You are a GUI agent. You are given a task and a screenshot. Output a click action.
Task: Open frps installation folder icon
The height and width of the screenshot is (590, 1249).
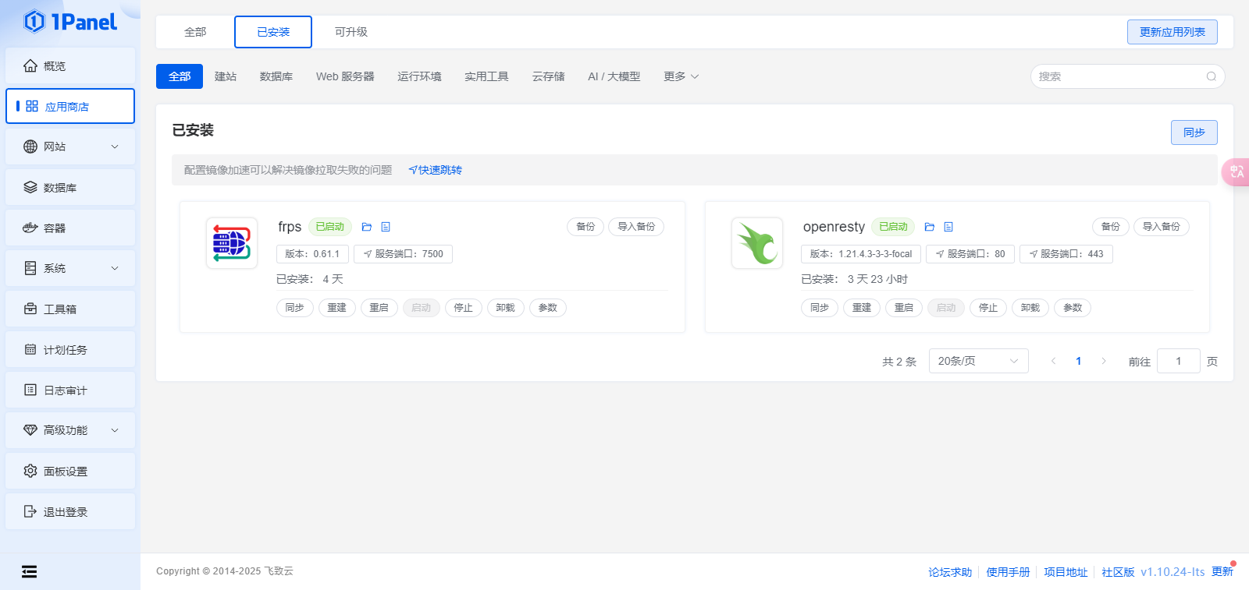pyautogui.click(x=366, y=227)
